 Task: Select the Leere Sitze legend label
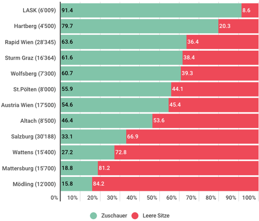point(156,216)
